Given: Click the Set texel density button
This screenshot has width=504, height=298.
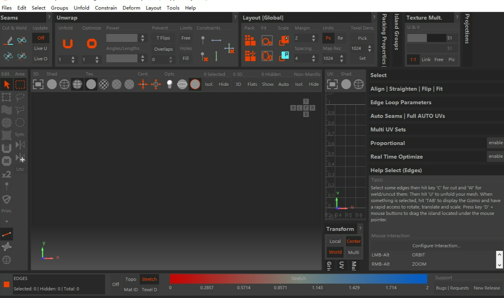Looking at the screenshot, I should point(362,58).
